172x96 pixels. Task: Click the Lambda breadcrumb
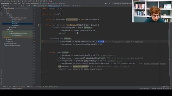[62, 3]
